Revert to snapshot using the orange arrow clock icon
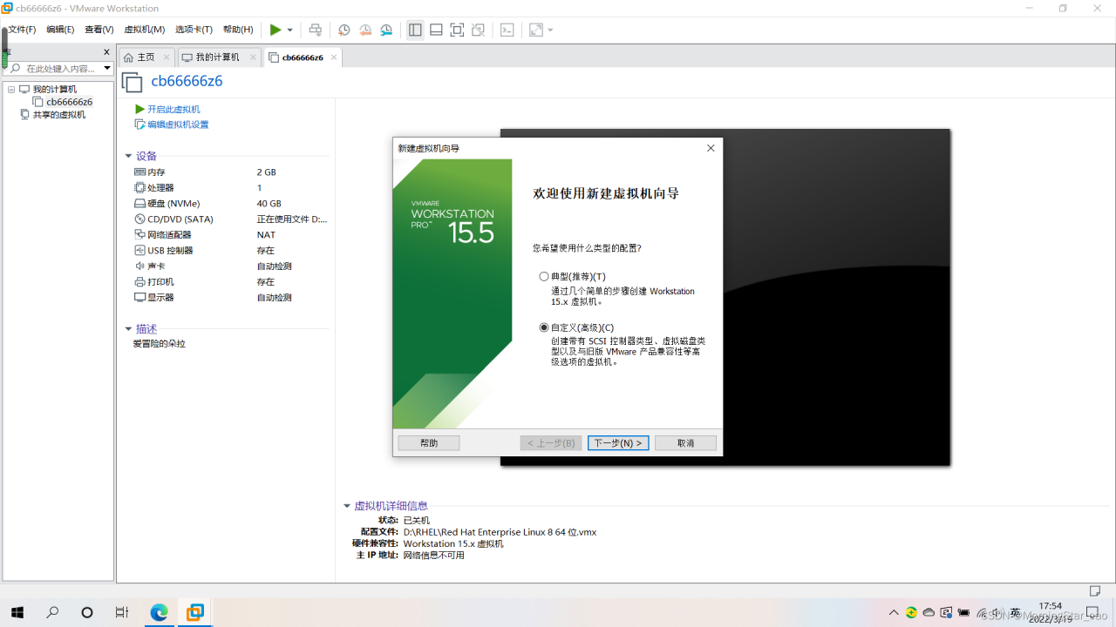Screen dimensions: 1116x627 365,30
